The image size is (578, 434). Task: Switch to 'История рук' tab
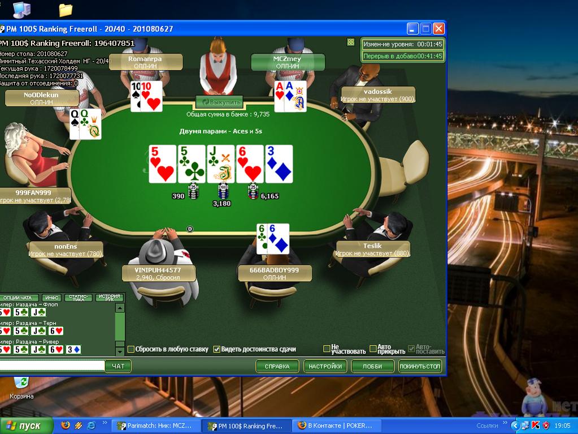(110, 298)
